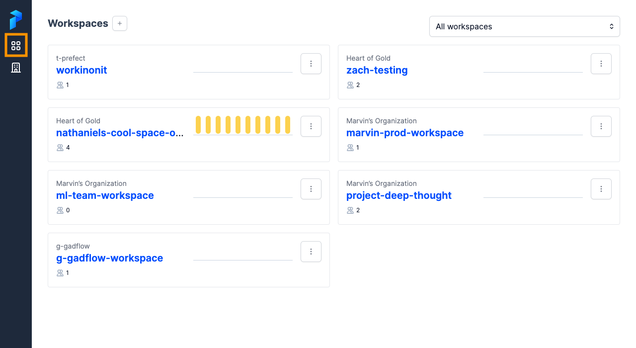Open the nathaniels-cool-space workspace link
The height and width of the screenshot is (348, 636).
click(120, 133)
